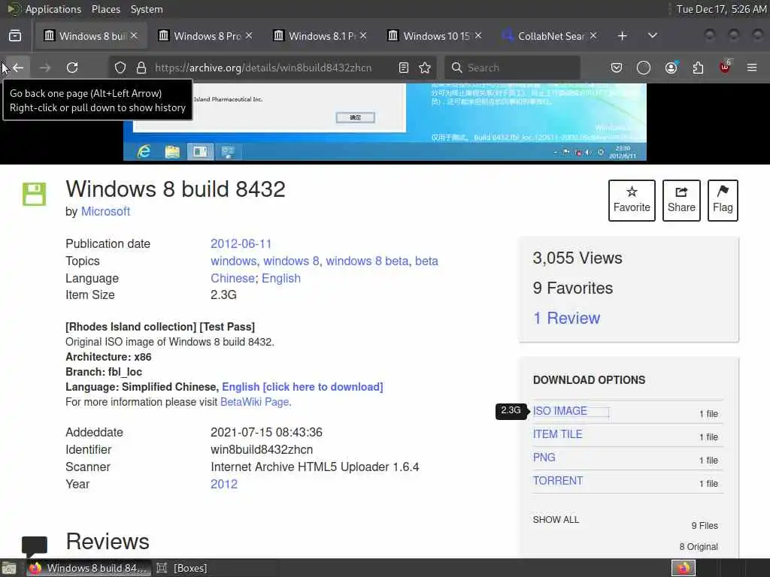Click the Reviews speech bubble icon
770x577 pixels.
pyautogui.click(x=35, y=546)
